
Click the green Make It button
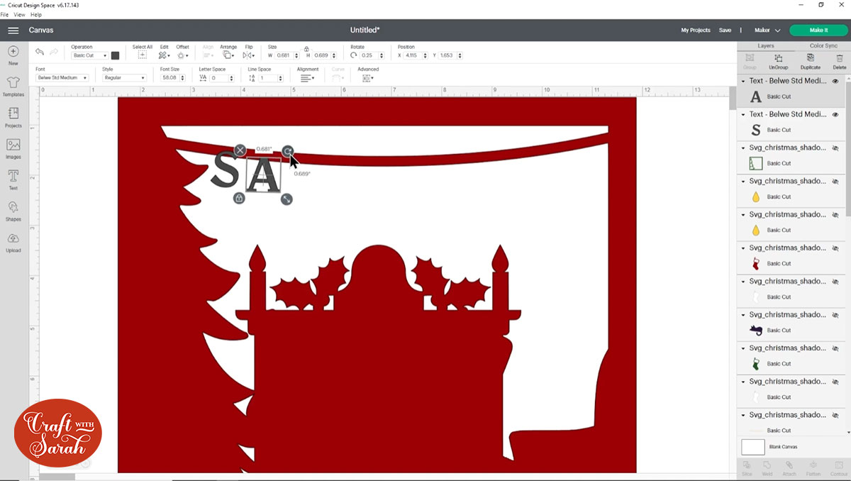click(818, 31)
